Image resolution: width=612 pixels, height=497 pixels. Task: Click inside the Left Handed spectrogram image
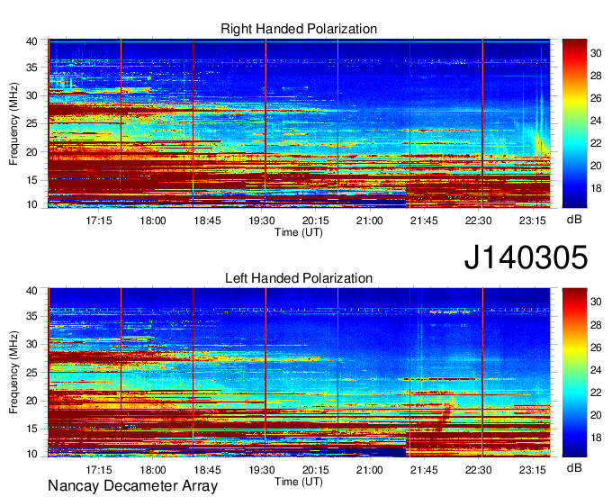point(299,373)
